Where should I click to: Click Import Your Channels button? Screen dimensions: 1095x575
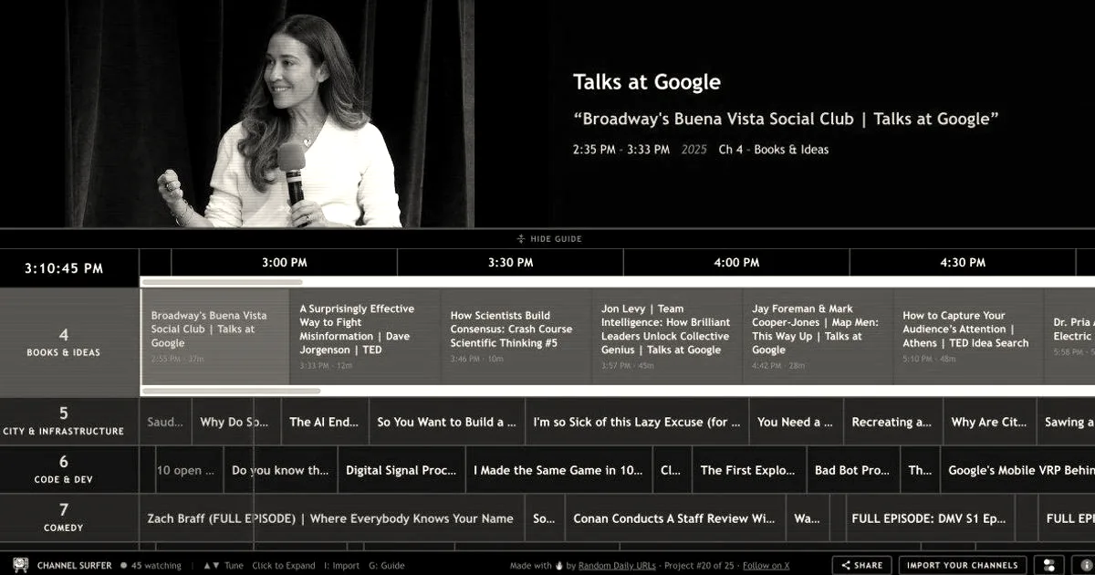click(963, 565)
